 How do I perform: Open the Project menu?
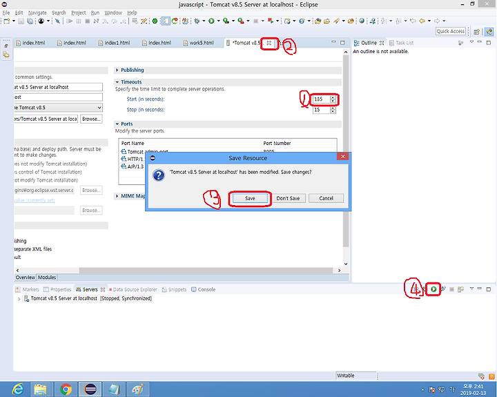pyautogui.click(x=78, y=12)
